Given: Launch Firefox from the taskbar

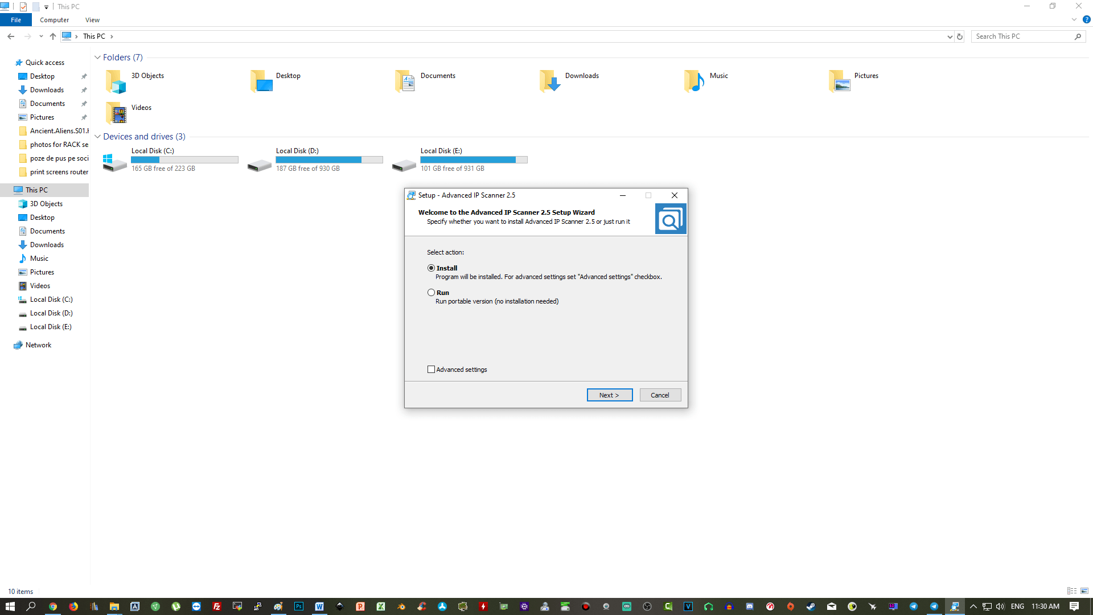Looking at the screenshot, I should (73, 606).
